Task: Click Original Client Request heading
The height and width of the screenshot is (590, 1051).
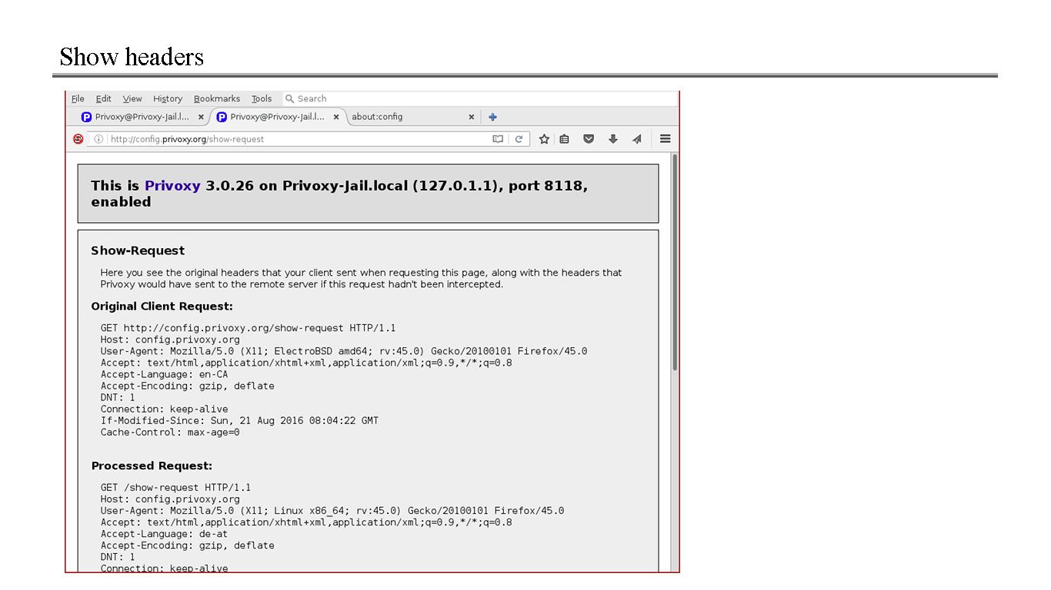Action: (x=162, y=306)
